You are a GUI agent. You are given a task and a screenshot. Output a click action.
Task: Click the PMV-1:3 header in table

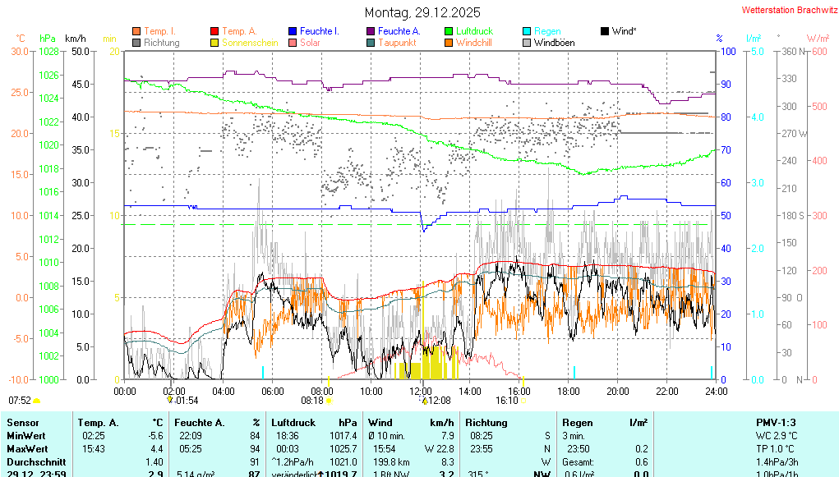tap(777, 422)
